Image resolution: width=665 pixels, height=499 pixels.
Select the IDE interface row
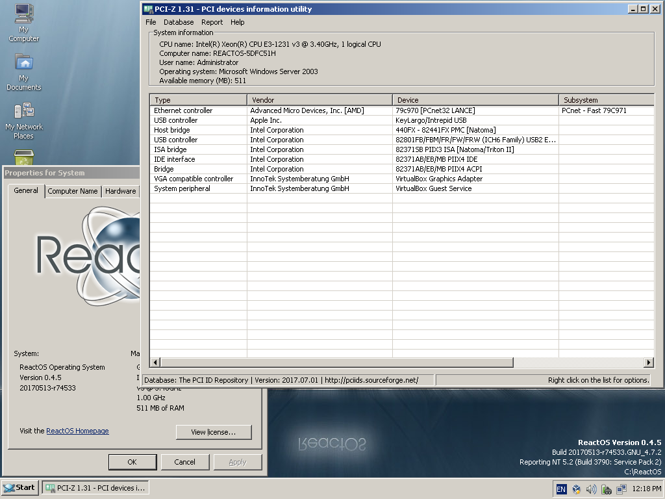[401, 159]
